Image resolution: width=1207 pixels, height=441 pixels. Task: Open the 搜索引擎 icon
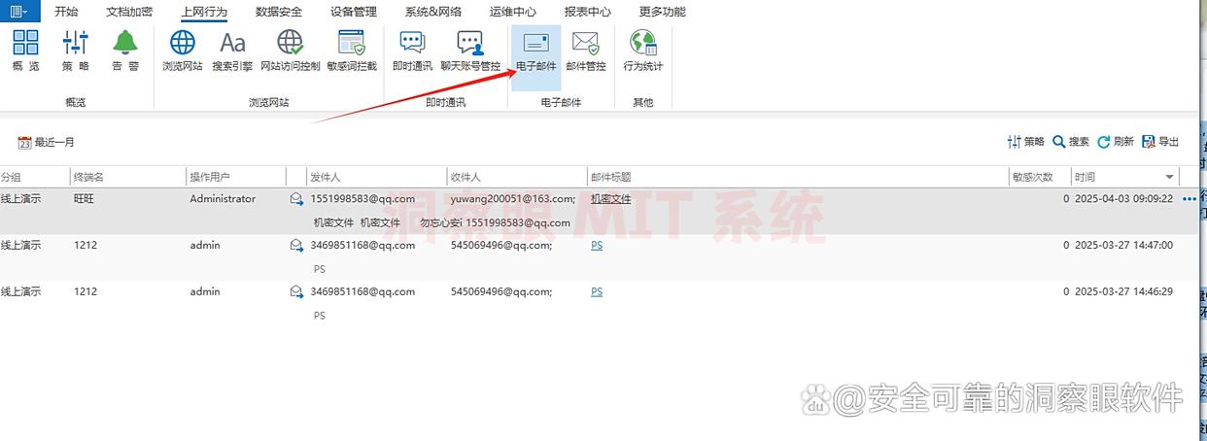[232, 51]
